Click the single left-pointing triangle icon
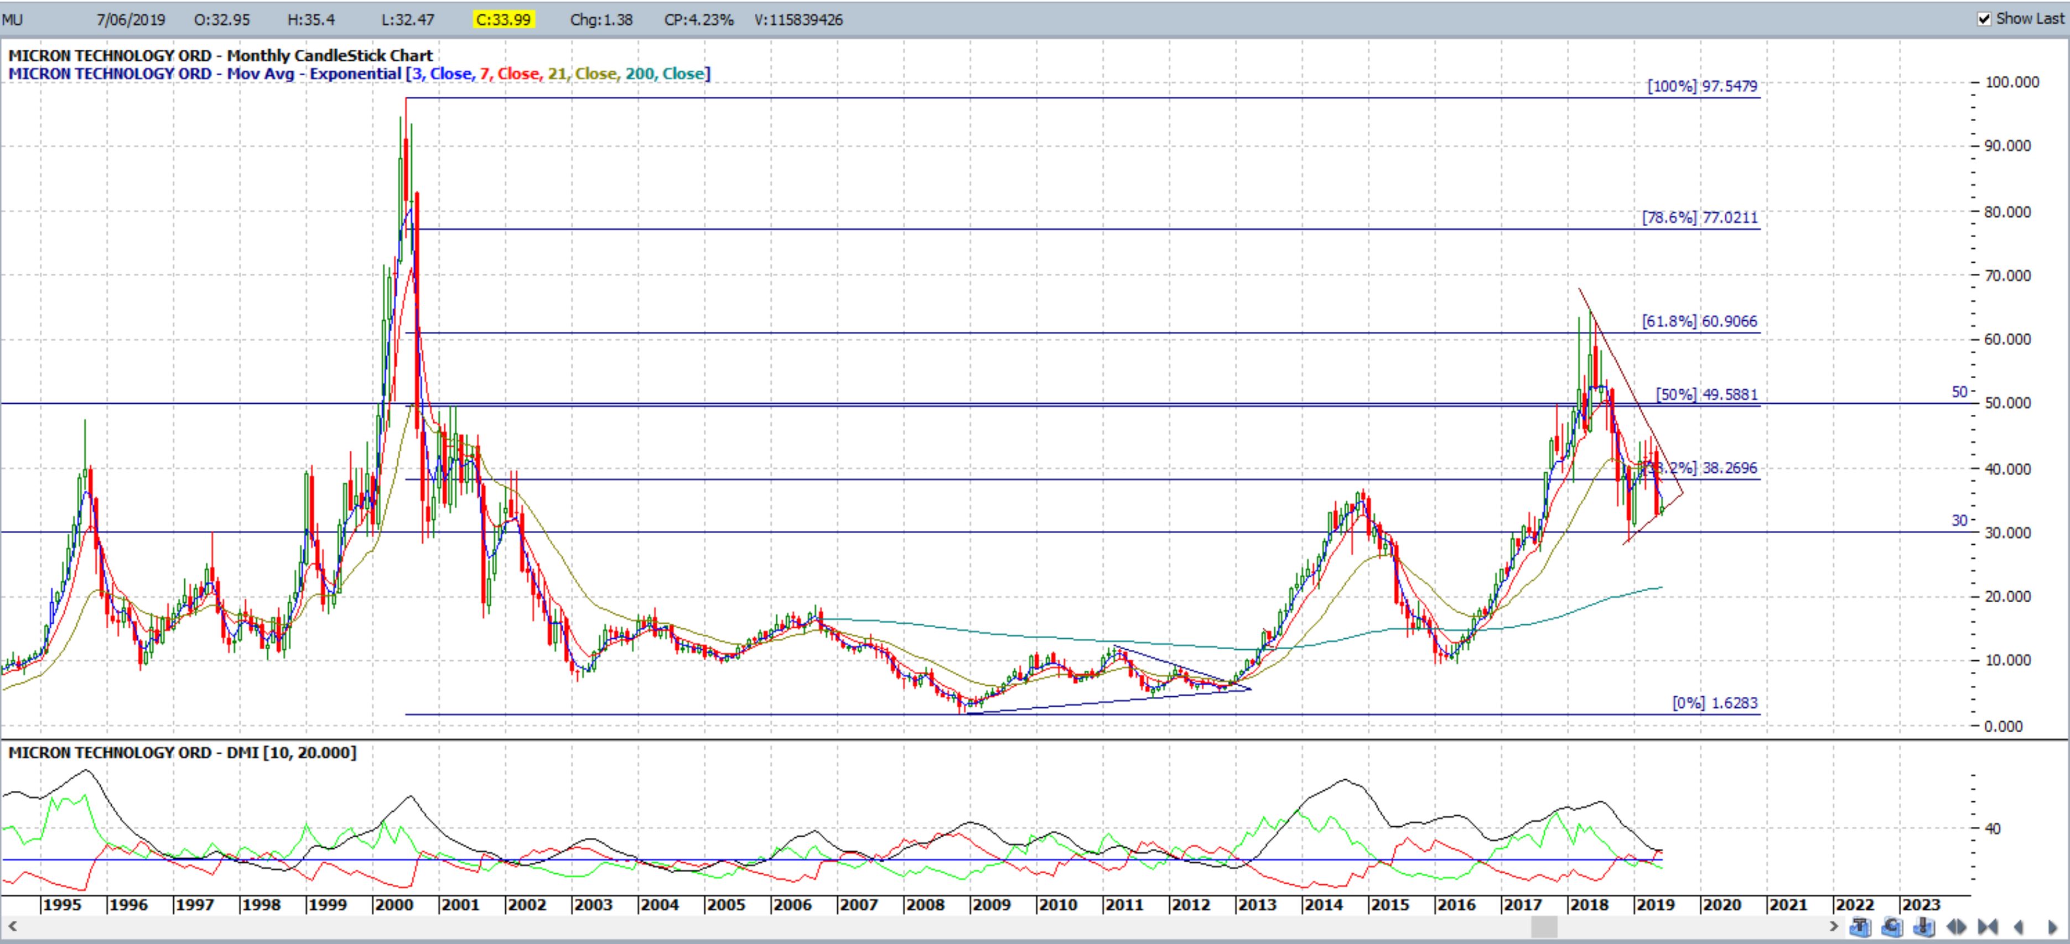The image size is (2070, 944). [x=2019, y=927]
